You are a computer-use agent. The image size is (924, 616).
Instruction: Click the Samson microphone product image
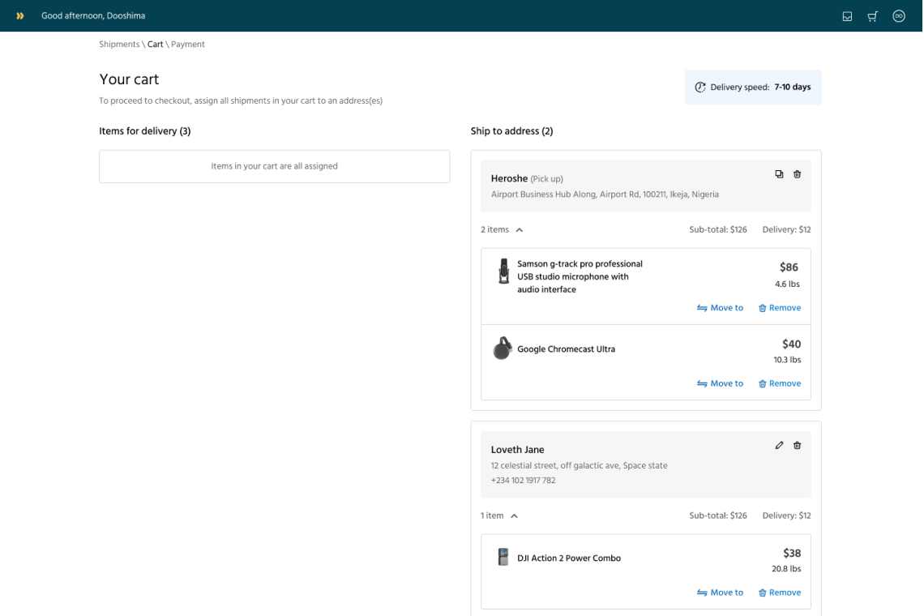coord(504,272)
